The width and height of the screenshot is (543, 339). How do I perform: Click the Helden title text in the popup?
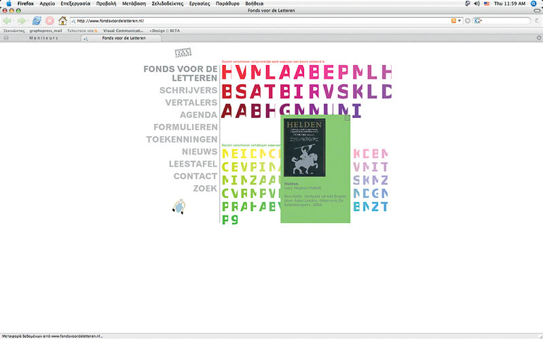(x=291, y=184)
